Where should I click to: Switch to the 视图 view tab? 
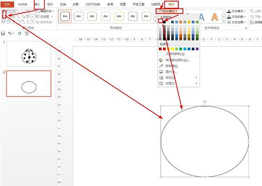[123, 5]
